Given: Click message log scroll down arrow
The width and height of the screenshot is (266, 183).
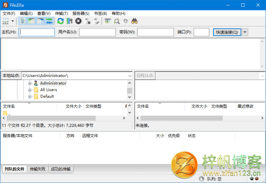Looking at the screenshot, I should (262, 67).
